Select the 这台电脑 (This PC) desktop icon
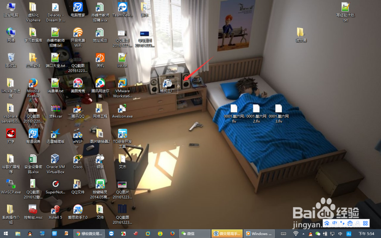The height and width of the screenshot is (238, 381). [11, 10]
